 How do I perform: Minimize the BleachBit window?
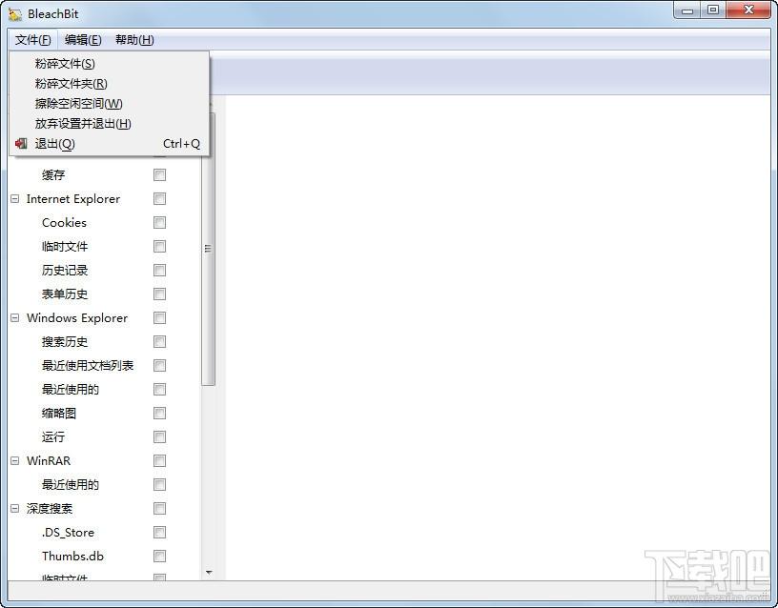tap(687, 10)
